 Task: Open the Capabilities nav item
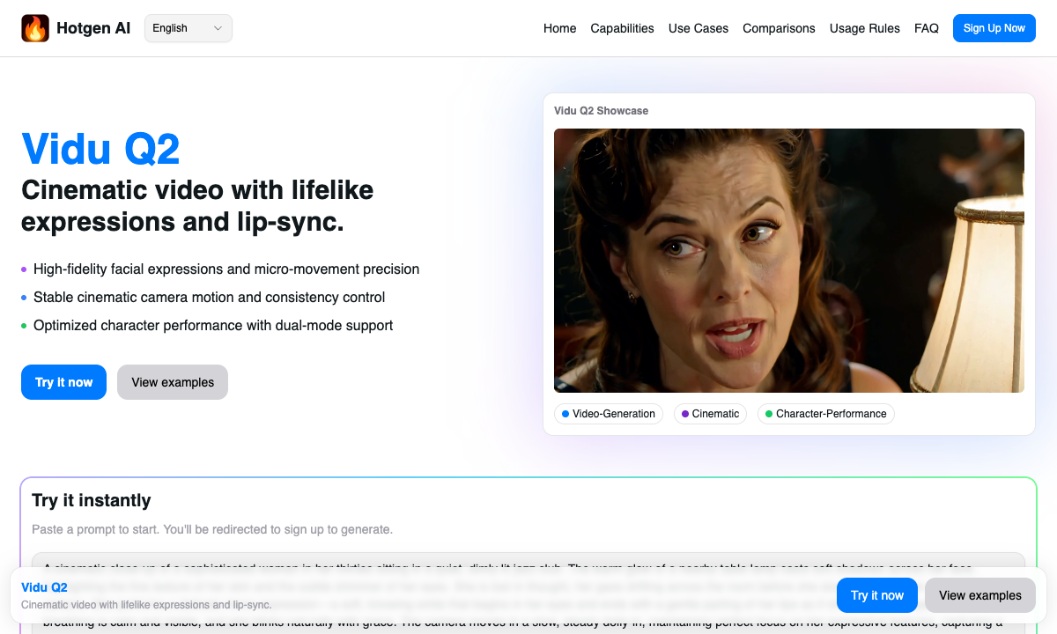coord(622,28)
